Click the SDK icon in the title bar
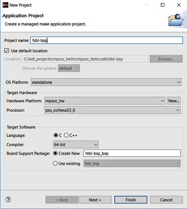Image resolution: width=187 pixels, height=209 pixels. click(x=6, y=5)
